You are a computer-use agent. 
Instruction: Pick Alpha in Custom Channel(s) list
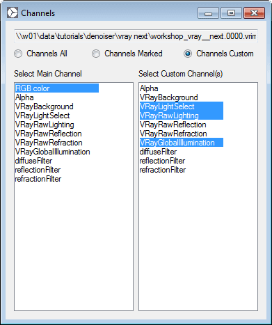[149, 88]
